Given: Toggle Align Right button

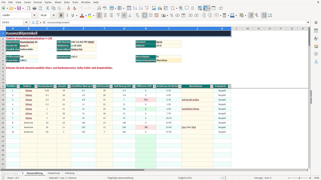Looking at the screenshot, I should [111, 15].
